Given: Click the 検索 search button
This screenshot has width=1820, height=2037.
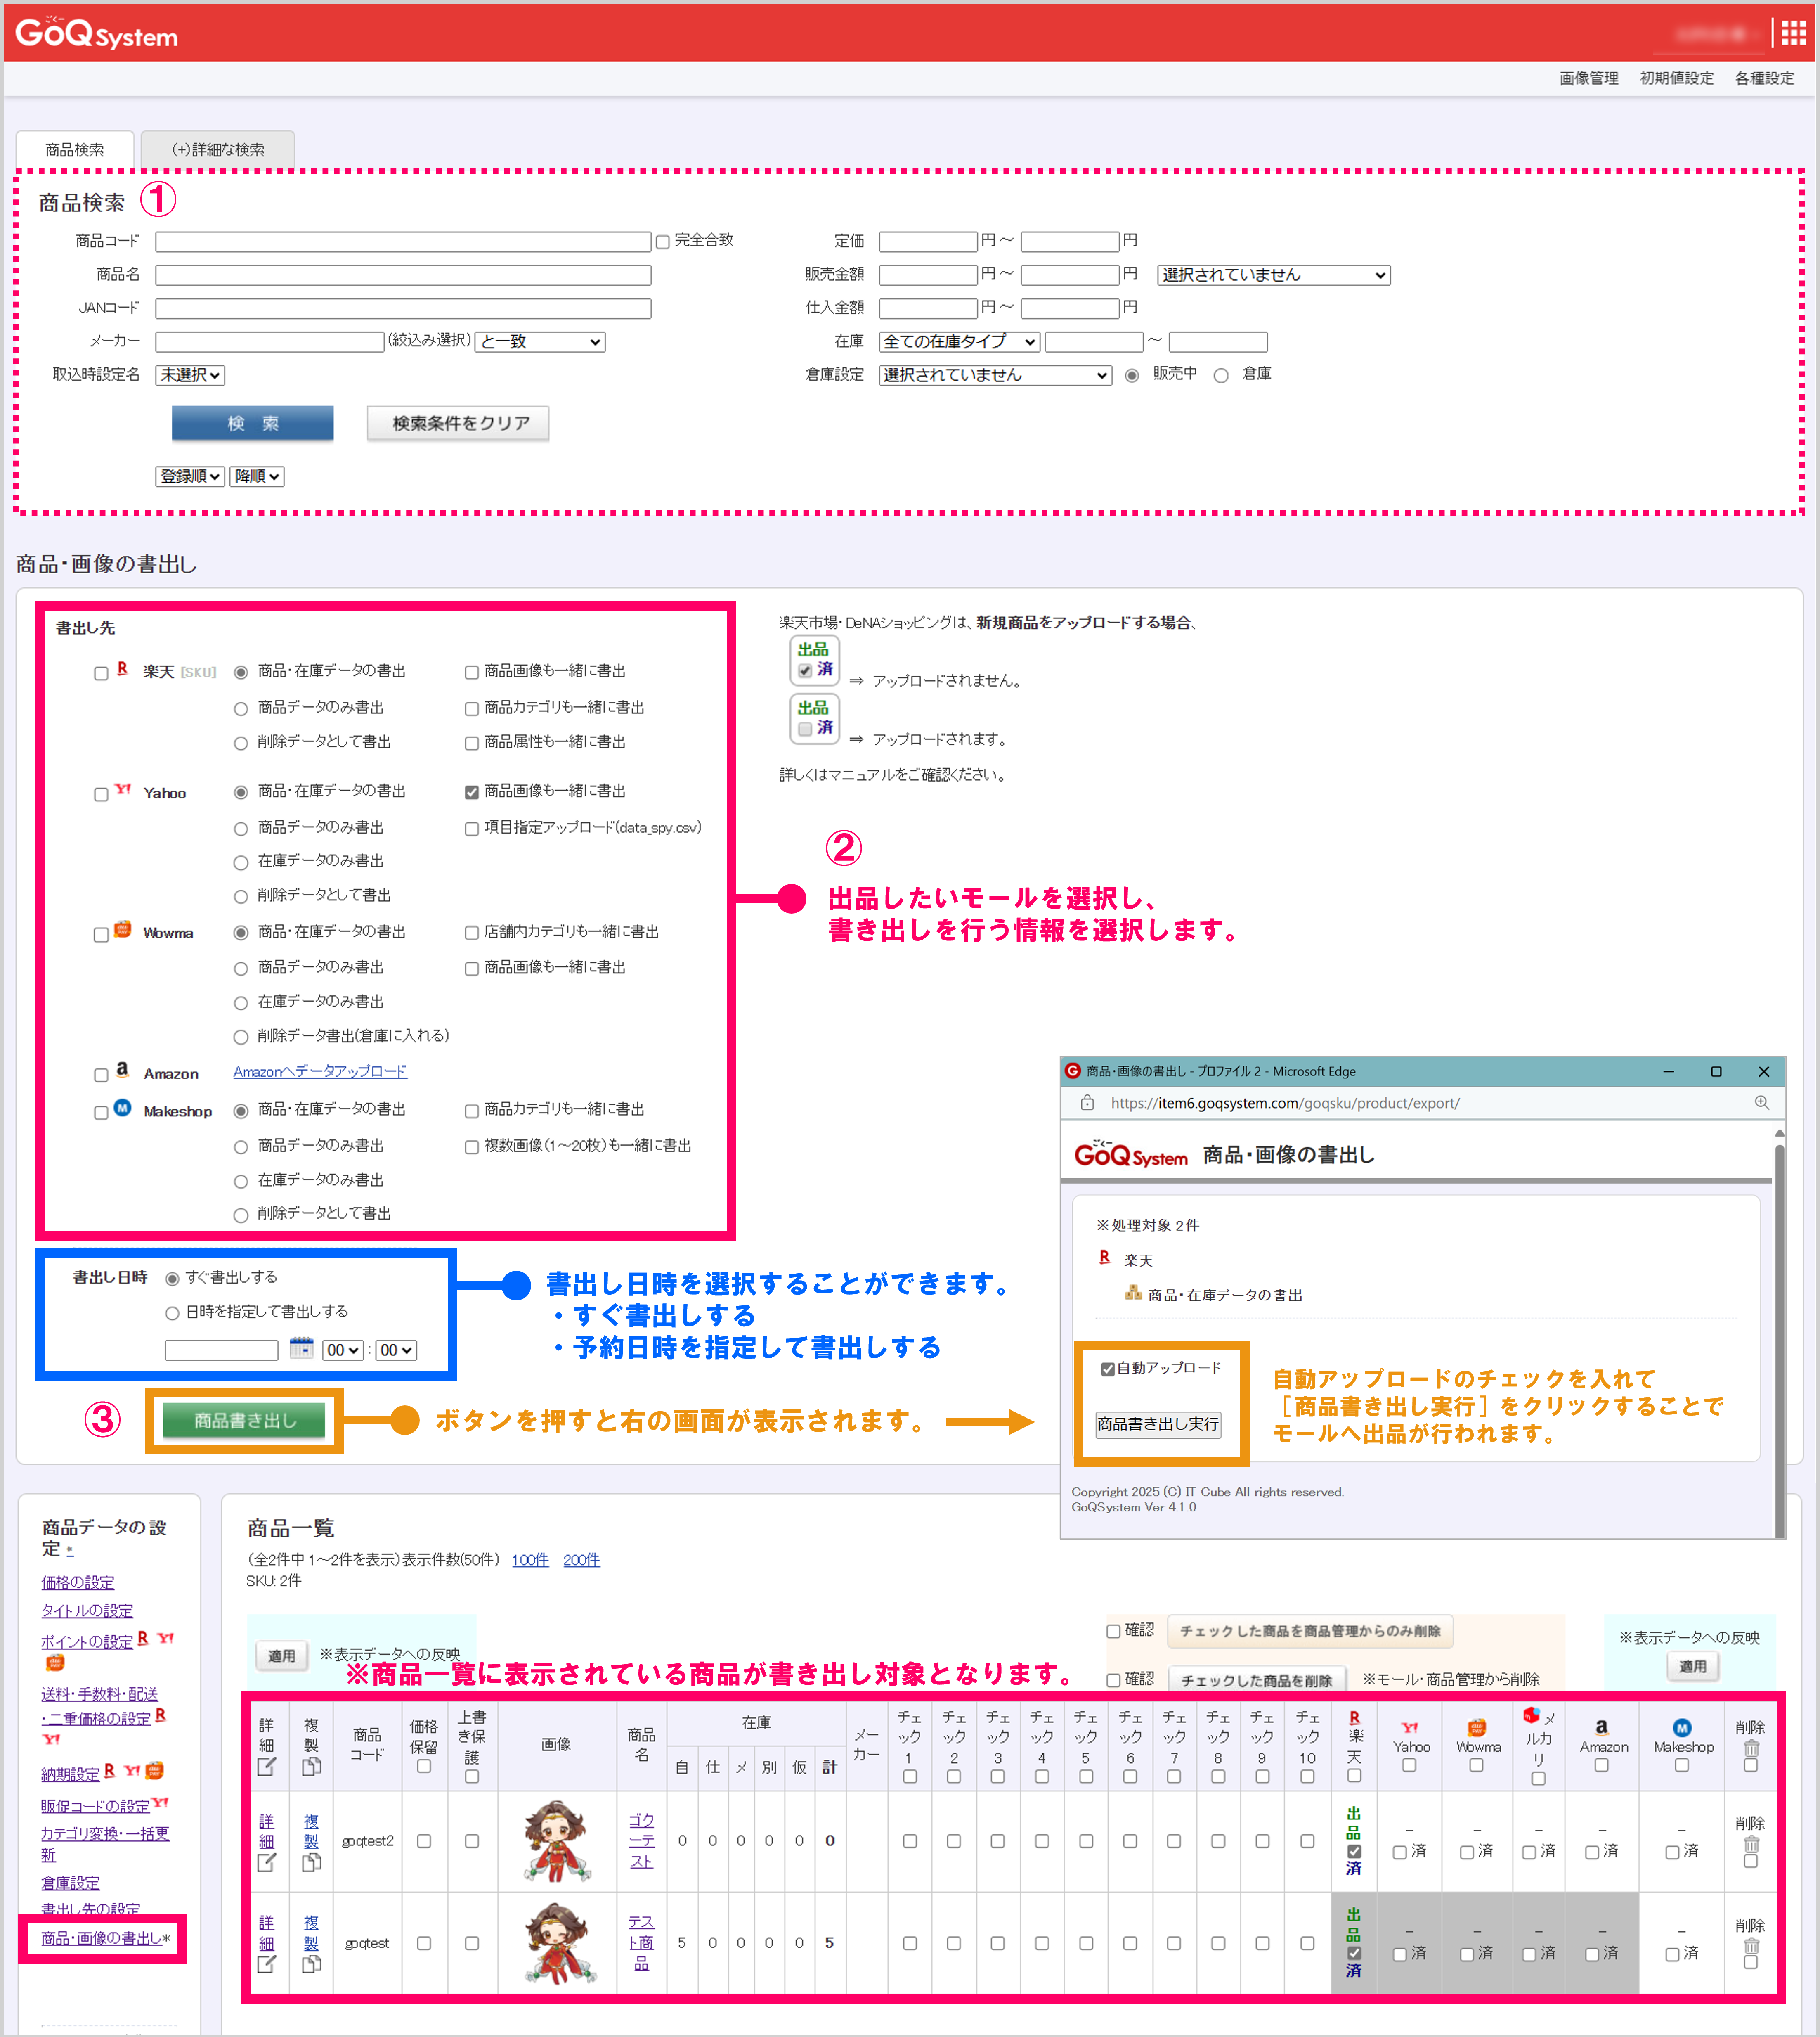Looking at the screenshot, I should [x=253, y=423].
